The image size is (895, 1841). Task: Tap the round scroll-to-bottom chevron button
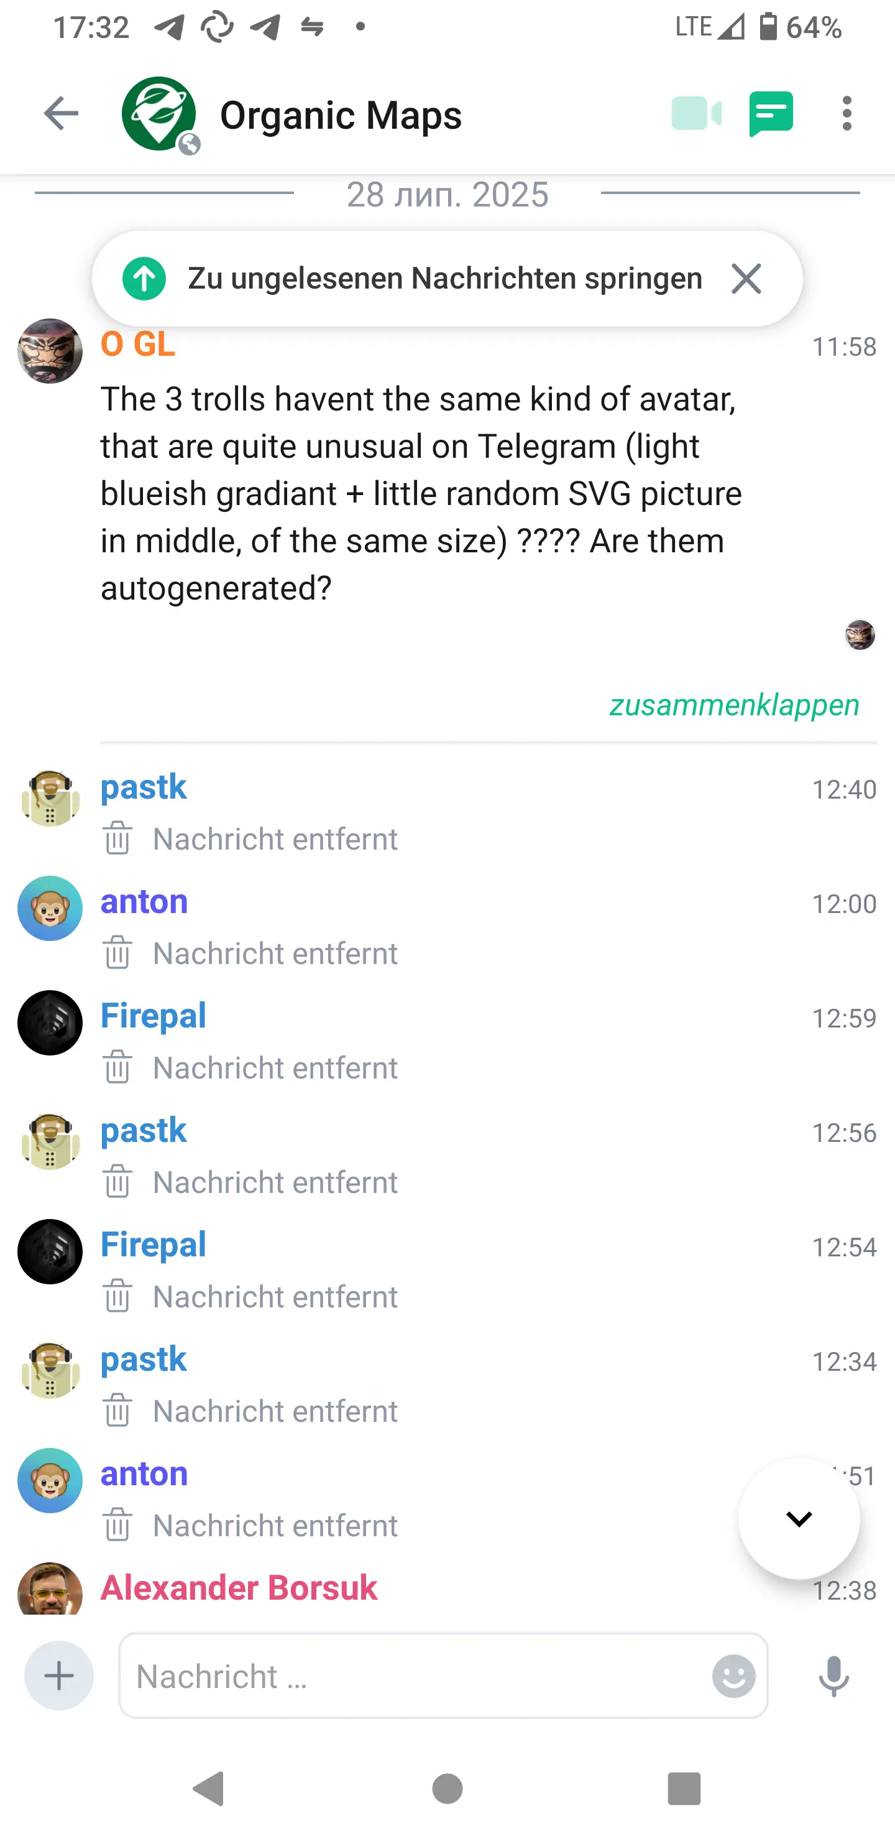coord(799,1518)
